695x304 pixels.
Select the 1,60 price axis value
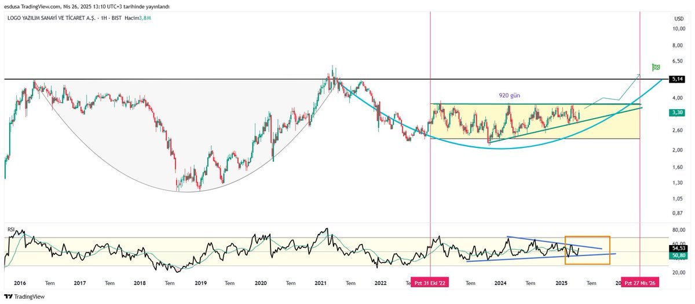coord(678,167)
